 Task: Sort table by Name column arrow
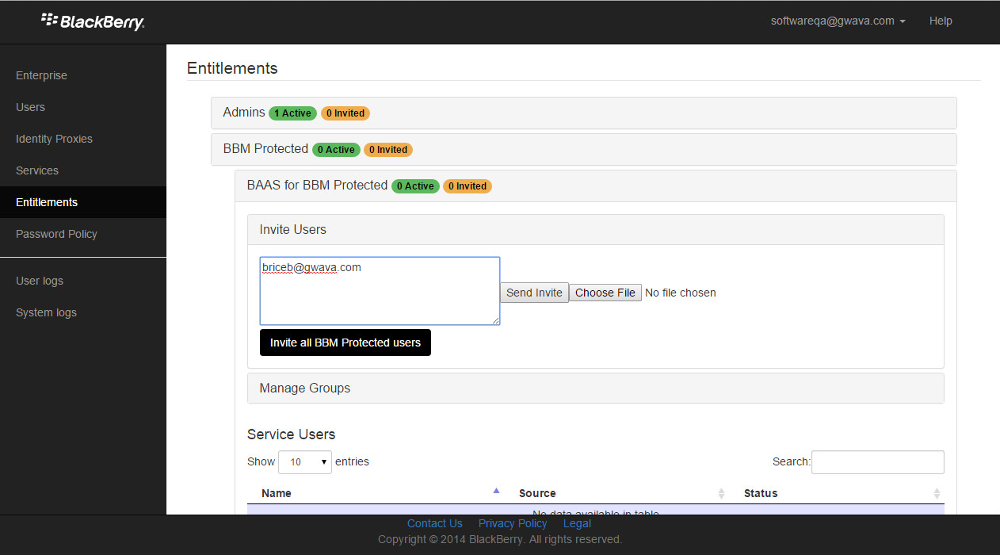496,492
